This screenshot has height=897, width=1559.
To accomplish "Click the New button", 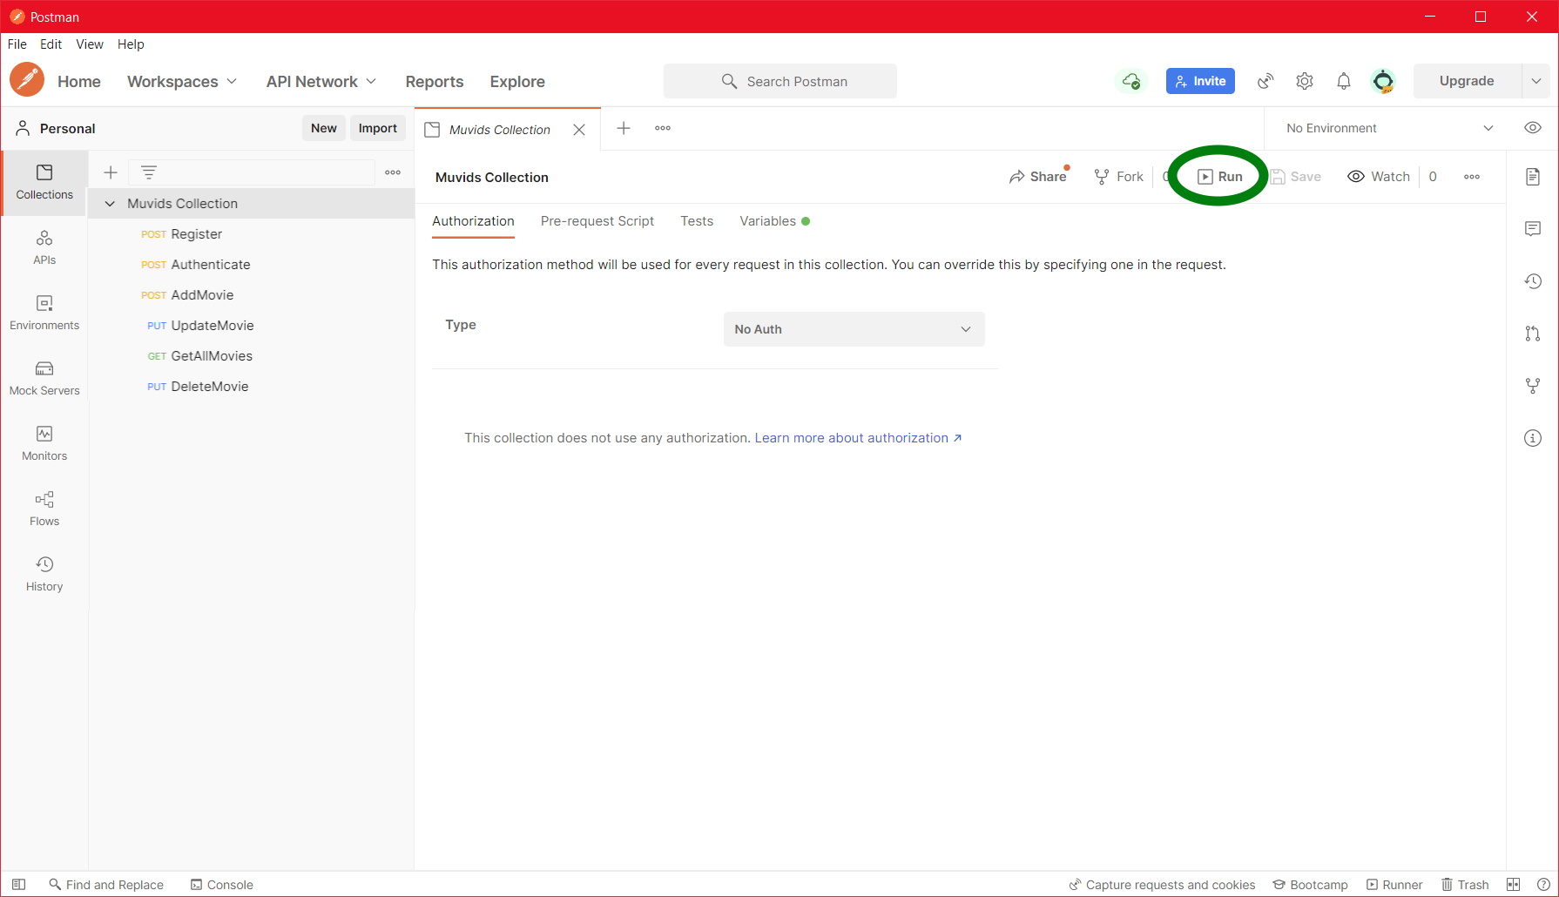I will click(324, 128).
